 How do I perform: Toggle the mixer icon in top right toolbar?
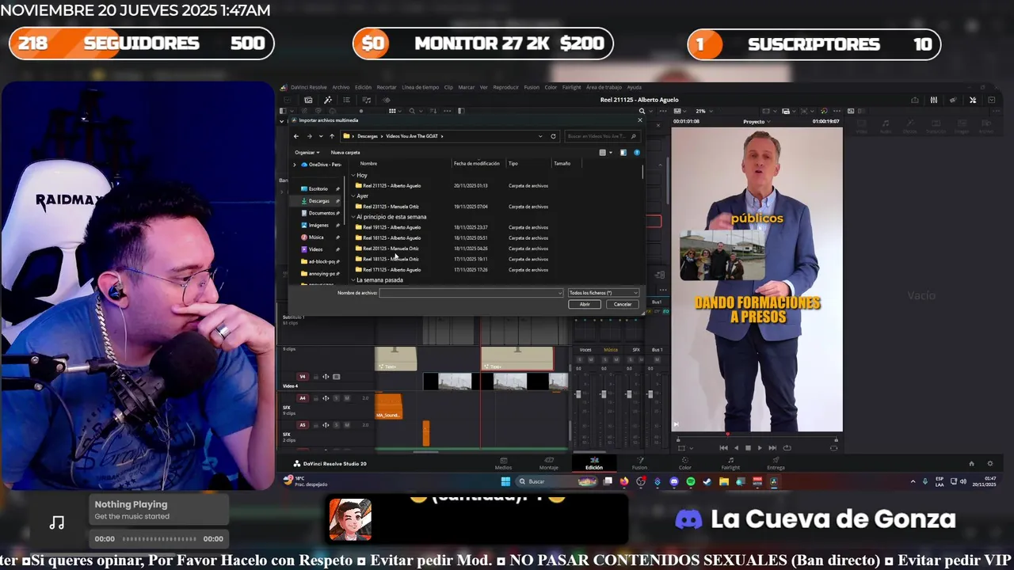[x=934, y=100]
